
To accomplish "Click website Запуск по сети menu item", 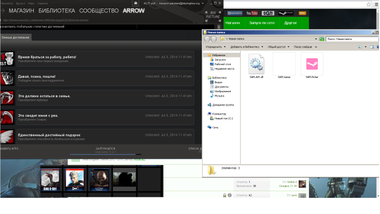I will tap(262, 23).
